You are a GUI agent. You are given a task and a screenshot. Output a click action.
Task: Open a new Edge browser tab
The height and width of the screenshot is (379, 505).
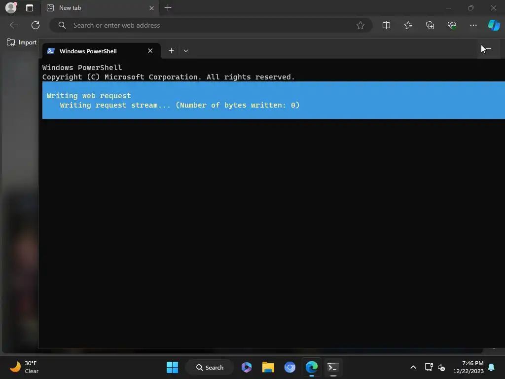(168, 8)
